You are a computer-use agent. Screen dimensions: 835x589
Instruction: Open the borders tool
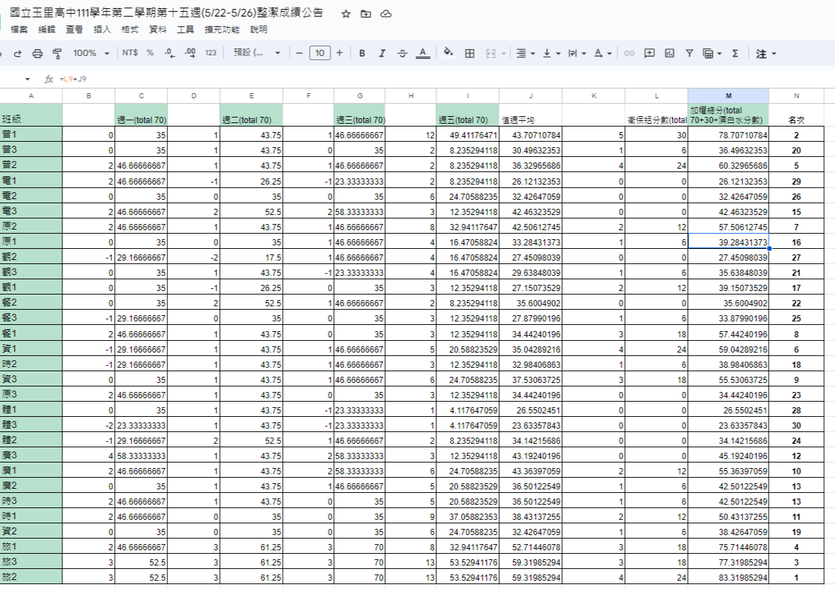coord(469,53)
